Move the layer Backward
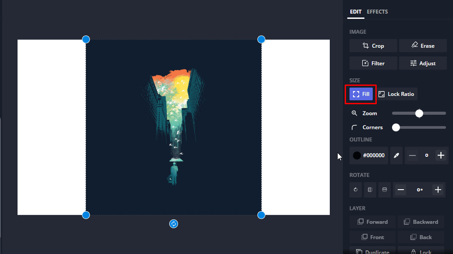This screenshot has width=453, height=254. [x=421, y=222]
